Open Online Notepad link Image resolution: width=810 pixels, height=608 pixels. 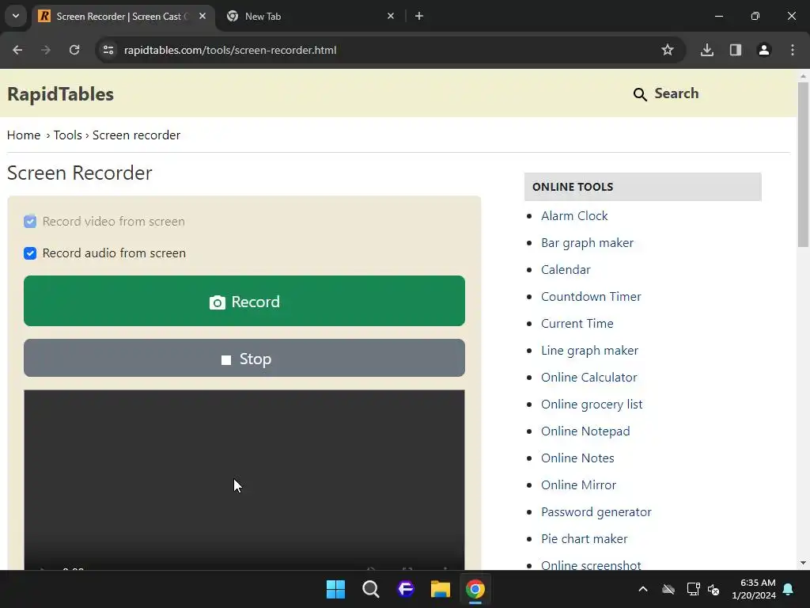pyautogui.click(x=585, y=431)
